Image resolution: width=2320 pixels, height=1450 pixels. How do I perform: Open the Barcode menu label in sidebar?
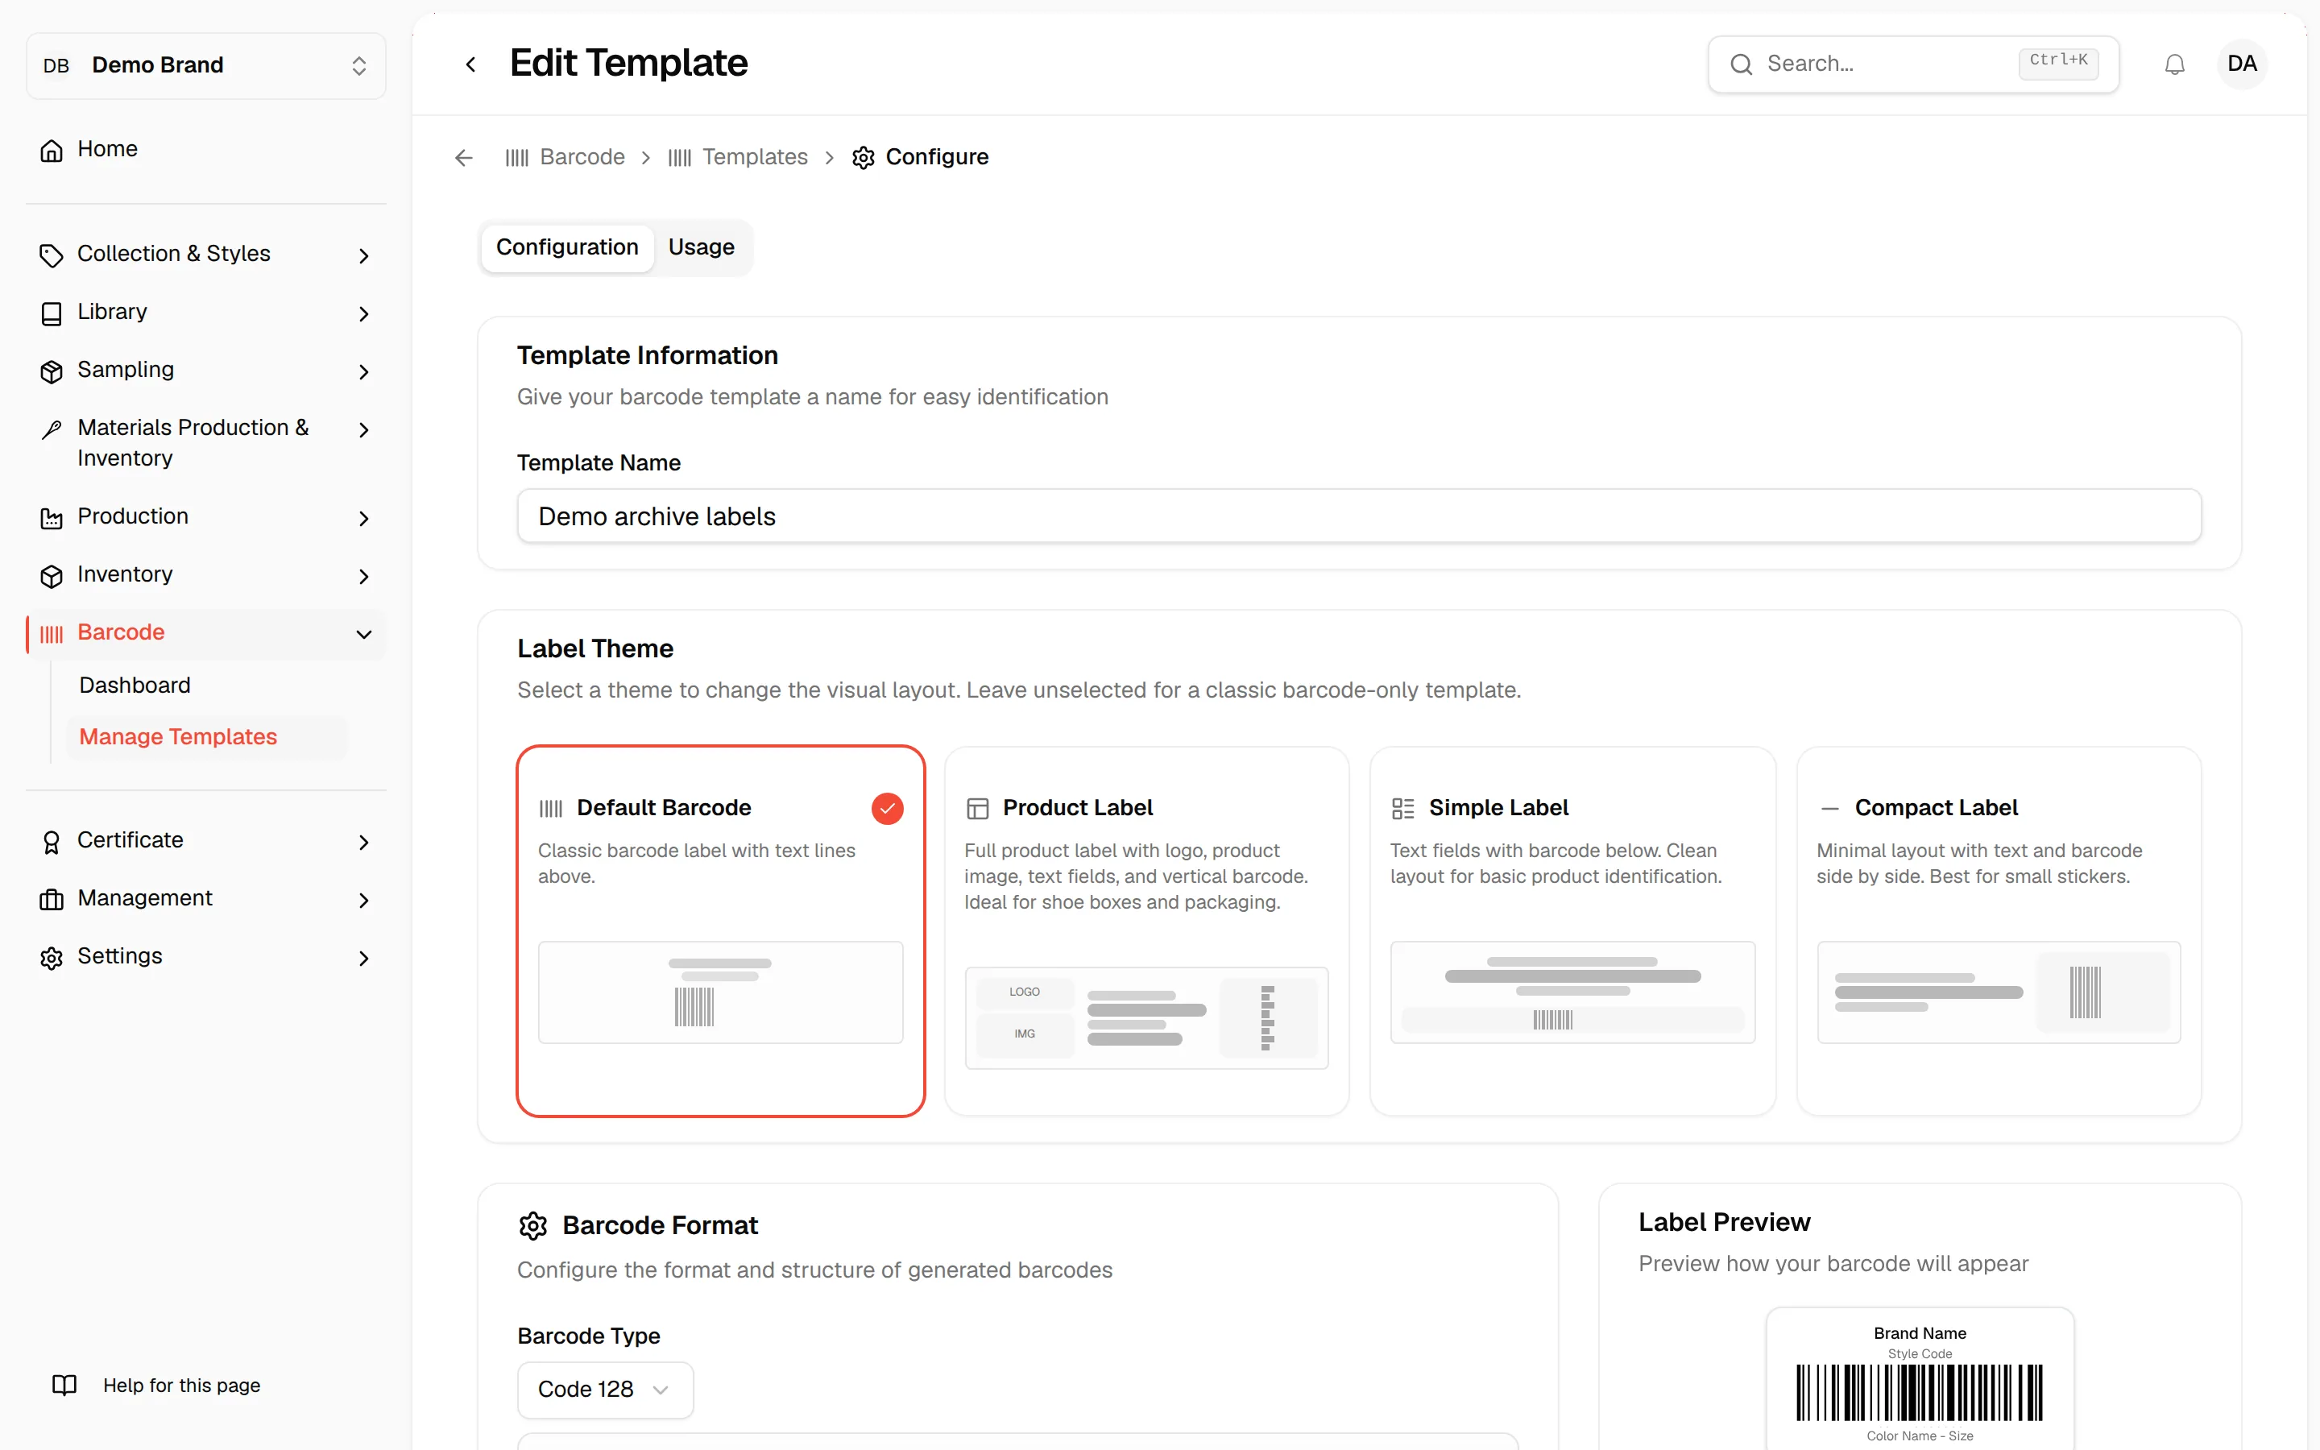[121, 632]
